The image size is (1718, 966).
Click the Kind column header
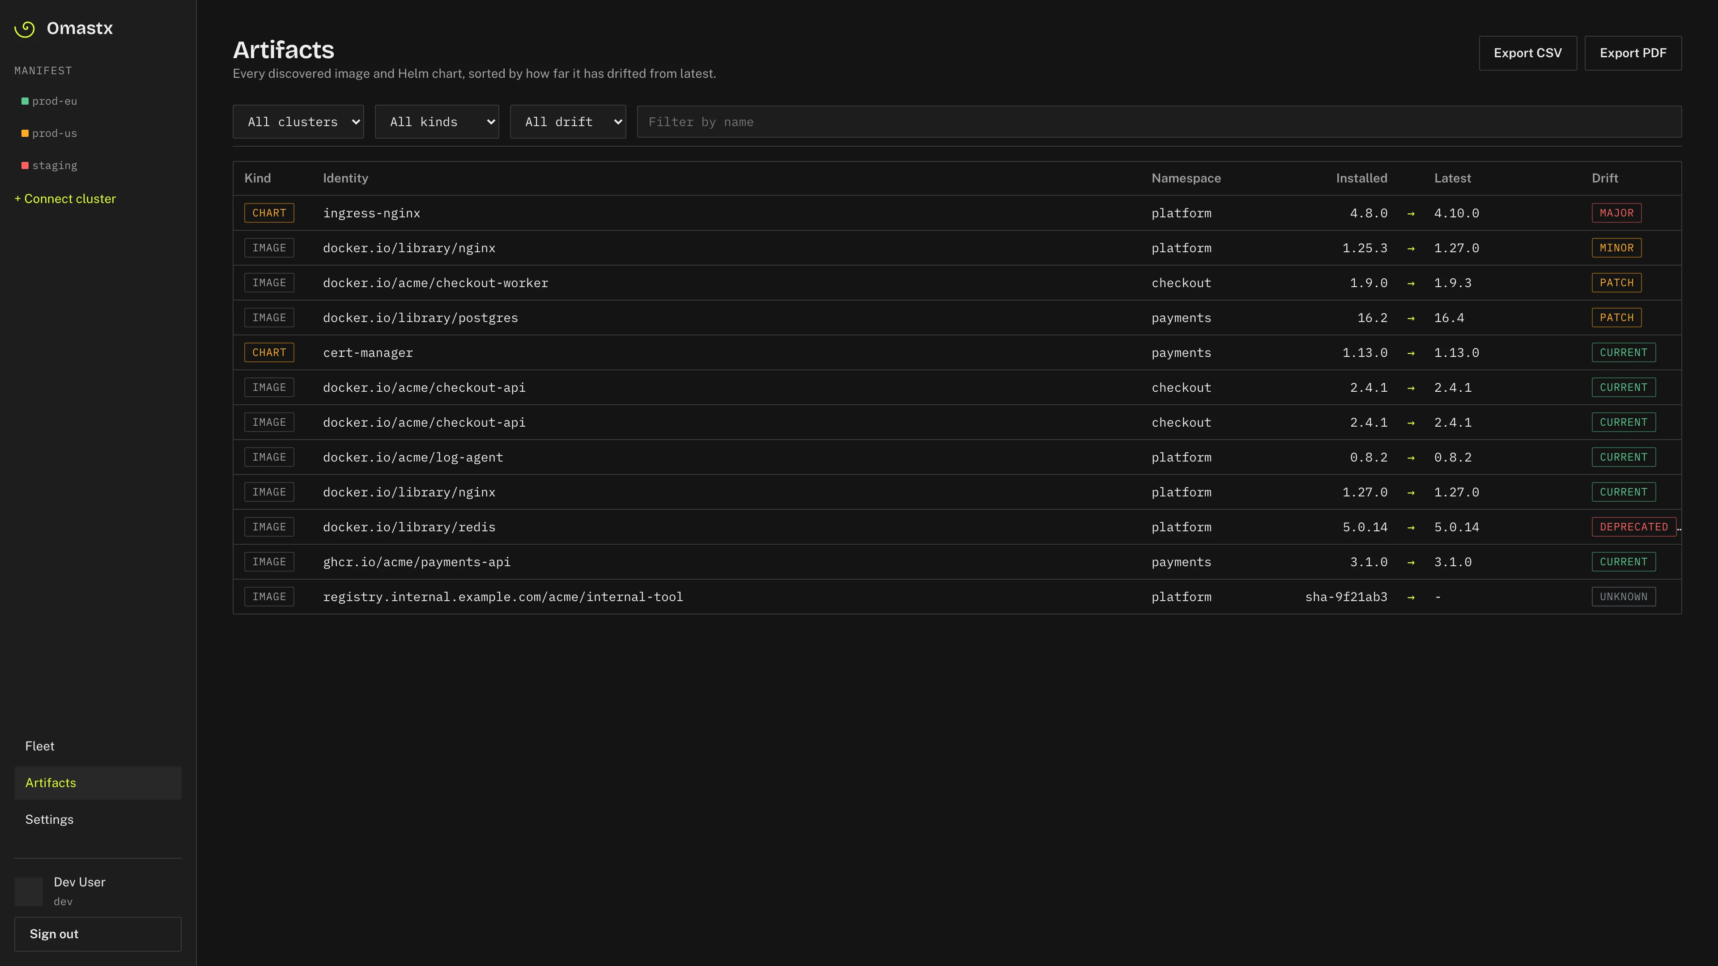point(257,178)
